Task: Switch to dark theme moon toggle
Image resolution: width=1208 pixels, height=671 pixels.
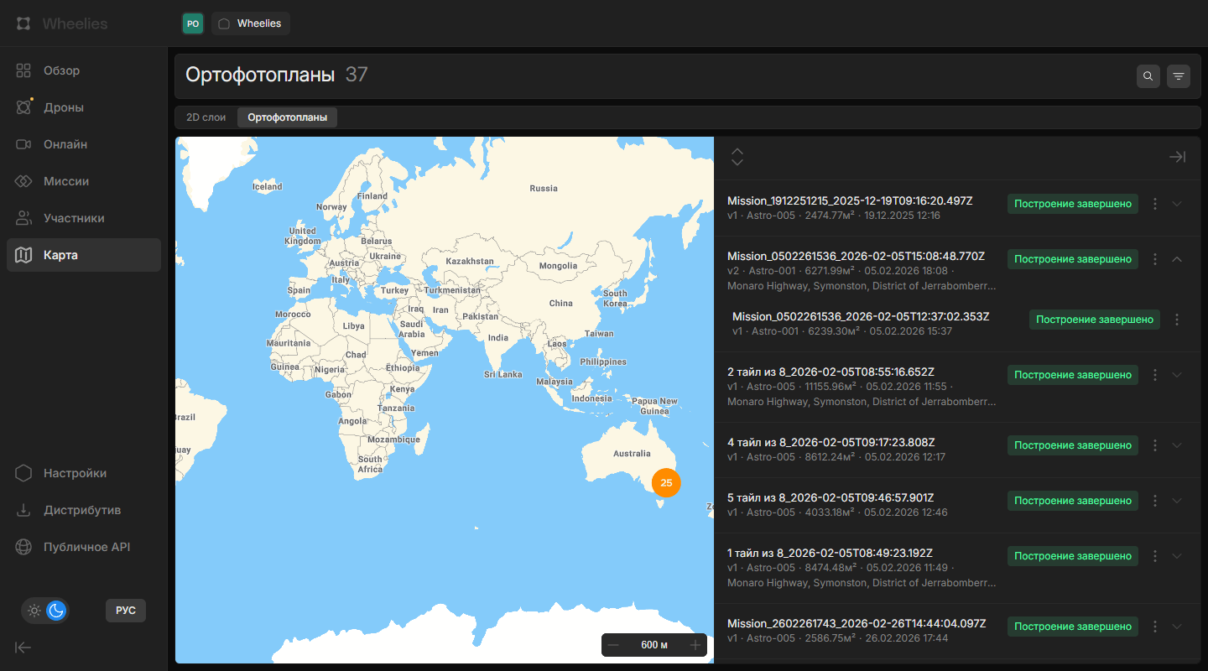Action: point(56,611)
